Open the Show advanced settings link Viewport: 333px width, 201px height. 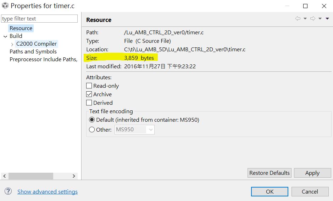(48, 191)
